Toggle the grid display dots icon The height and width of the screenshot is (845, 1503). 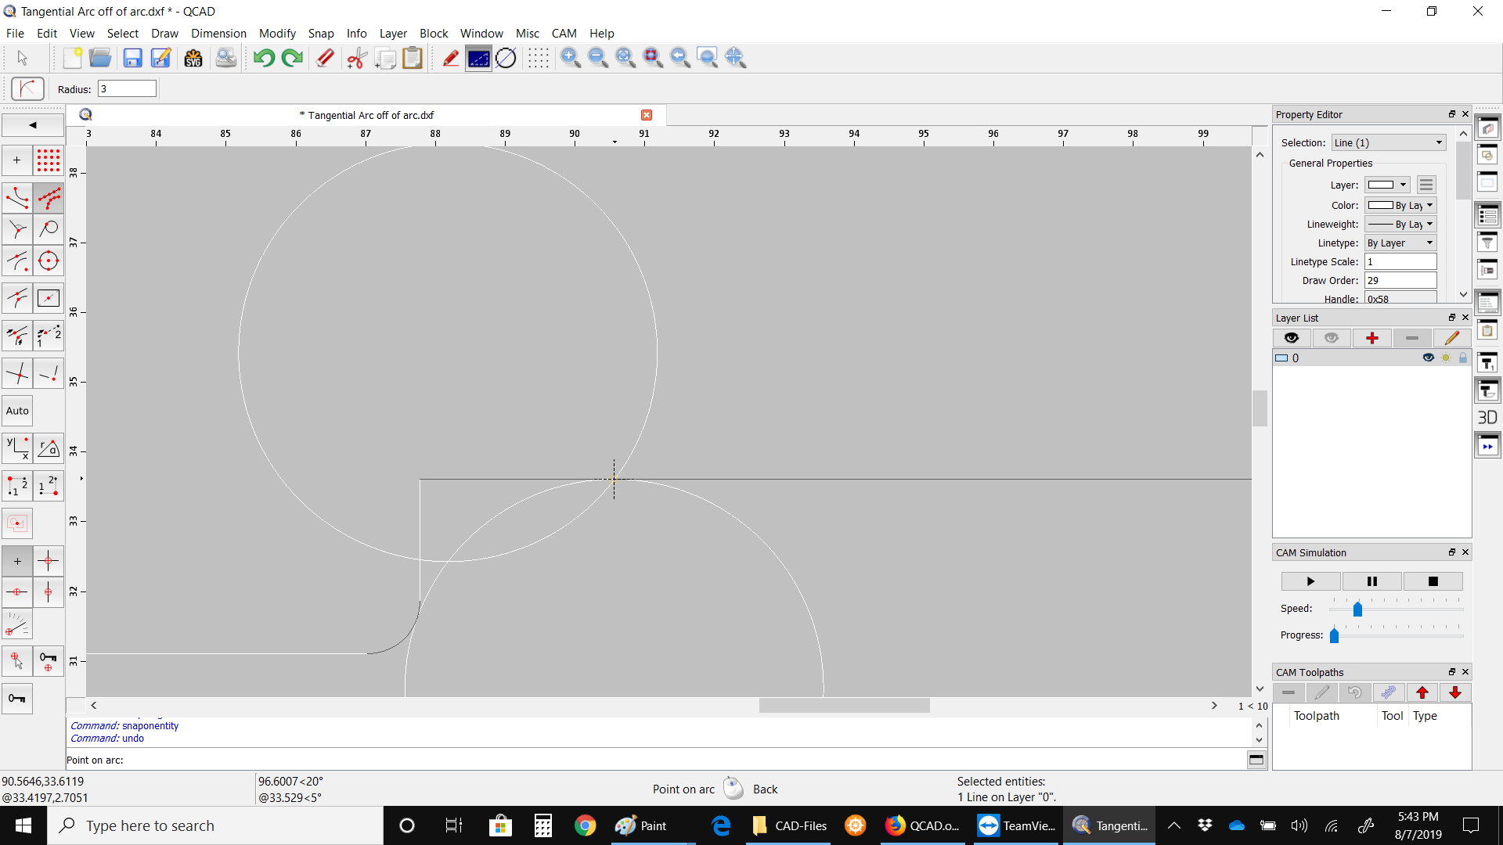click(538, 58)
